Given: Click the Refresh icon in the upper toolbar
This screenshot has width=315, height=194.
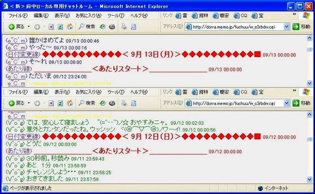Looking at the screenshot, I should pyautogui.click(x=60, y=27).
